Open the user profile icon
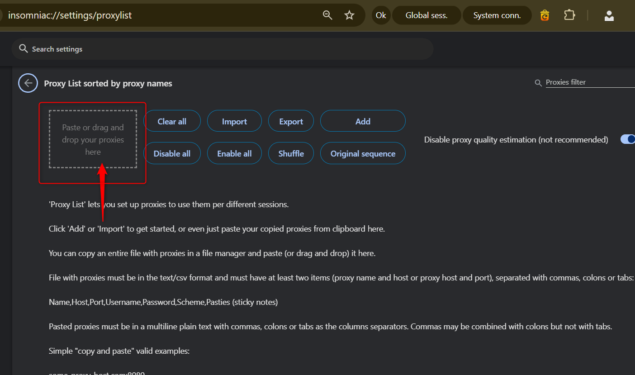 609,15
